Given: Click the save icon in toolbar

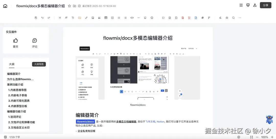Looking at the screenshot, I should [x=36, y=18].
